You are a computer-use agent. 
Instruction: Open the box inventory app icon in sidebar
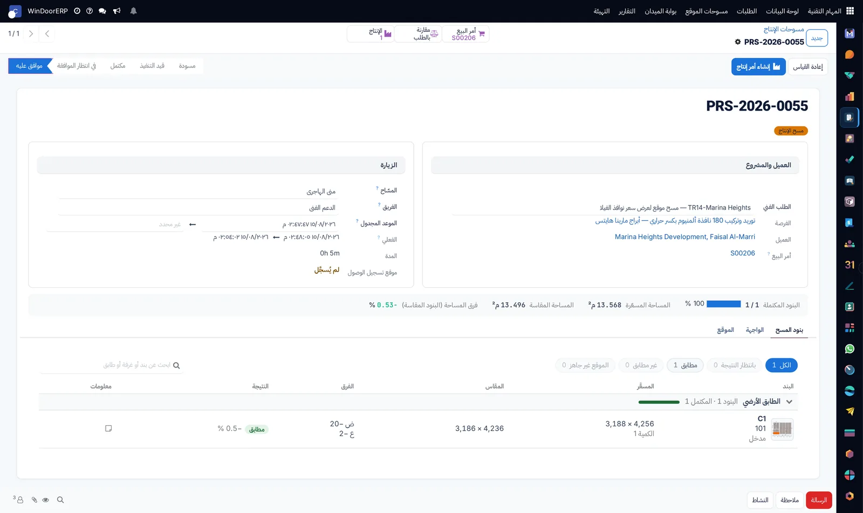point(850,202)
